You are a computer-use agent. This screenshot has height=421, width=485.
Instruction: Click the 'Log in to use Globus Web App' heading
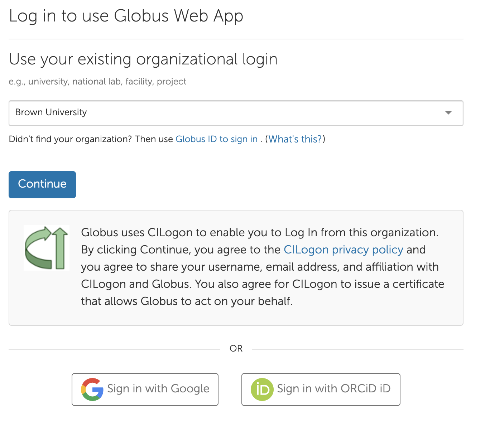pyautogui.click(x=126, y=16)
